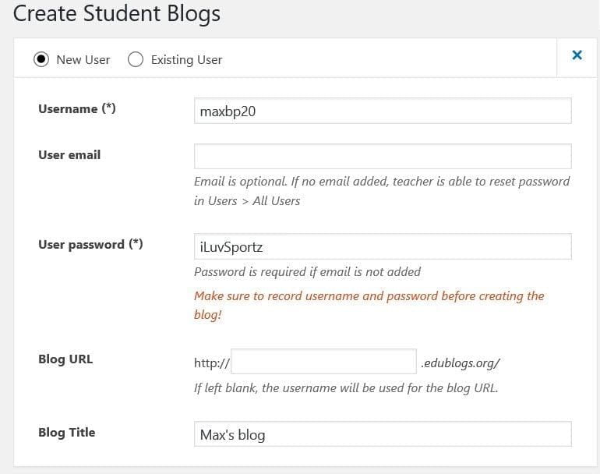Click the http:// prefix text
This screenshot has height=474, width=600.
(x=212, y=363)
